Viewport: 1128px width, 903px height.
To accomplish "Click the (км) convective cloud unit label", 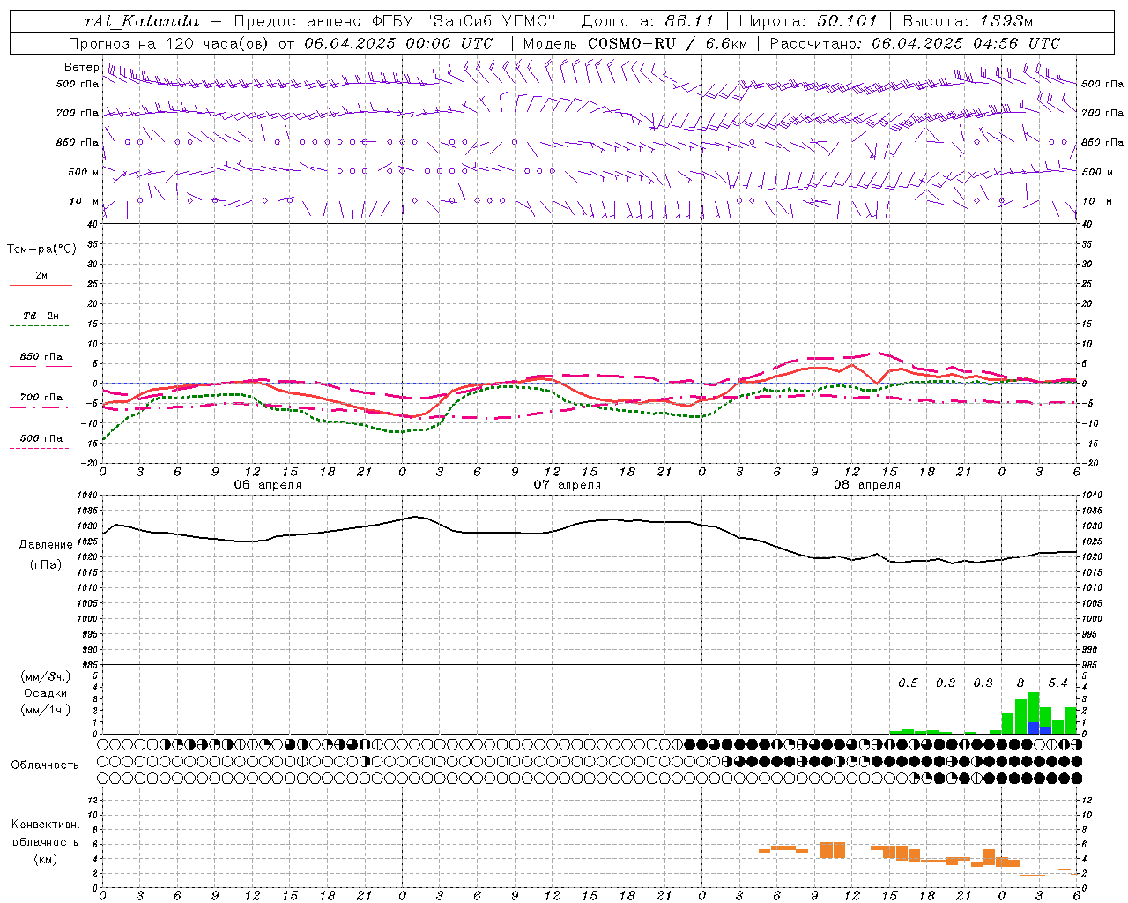I will coord(46,859).
